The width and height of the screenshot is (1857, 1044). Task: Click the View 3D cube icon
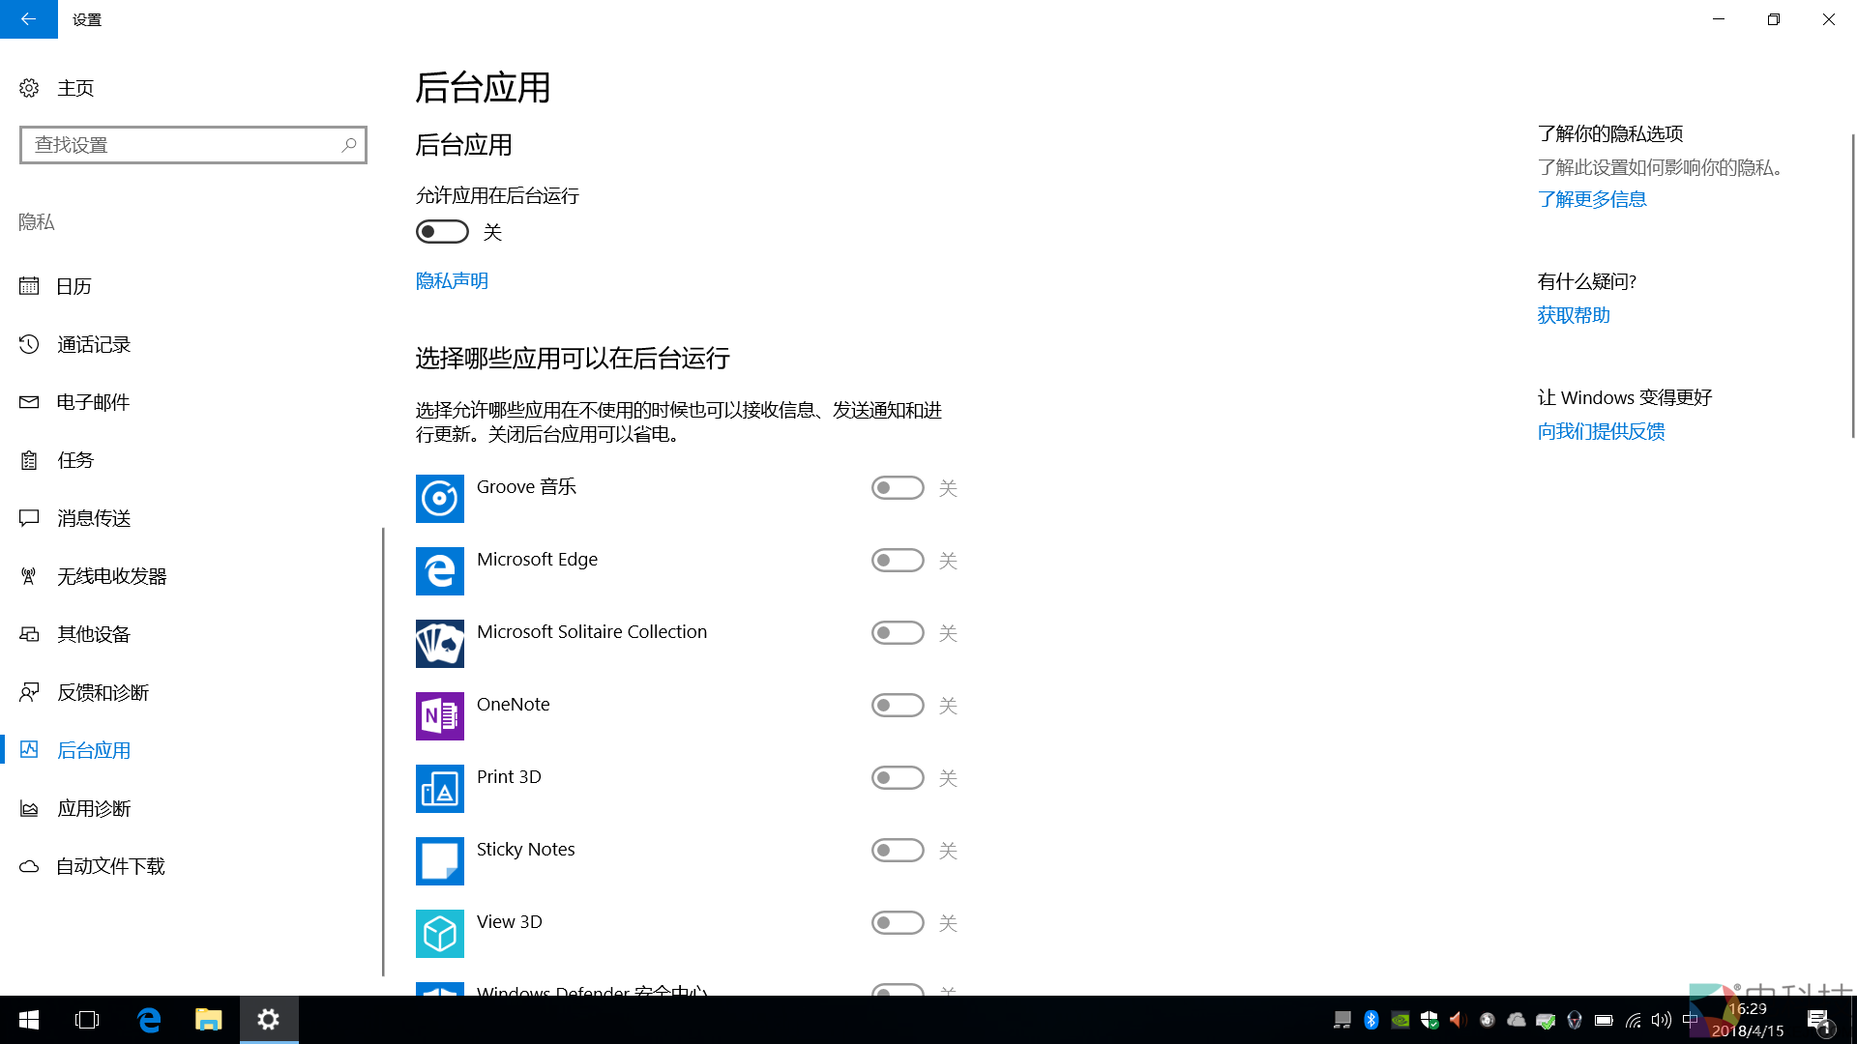pyautogui.click(x=439, y=934)
